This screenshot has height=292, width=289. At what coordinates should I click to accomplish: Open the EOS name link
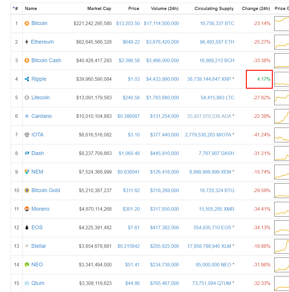pos(37,227)
